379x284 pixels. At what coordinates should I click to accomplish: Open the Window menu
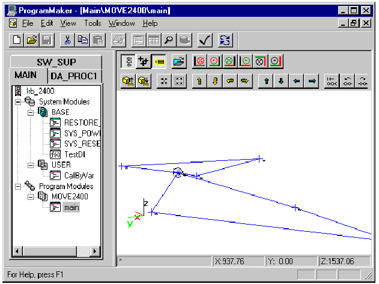121,23
